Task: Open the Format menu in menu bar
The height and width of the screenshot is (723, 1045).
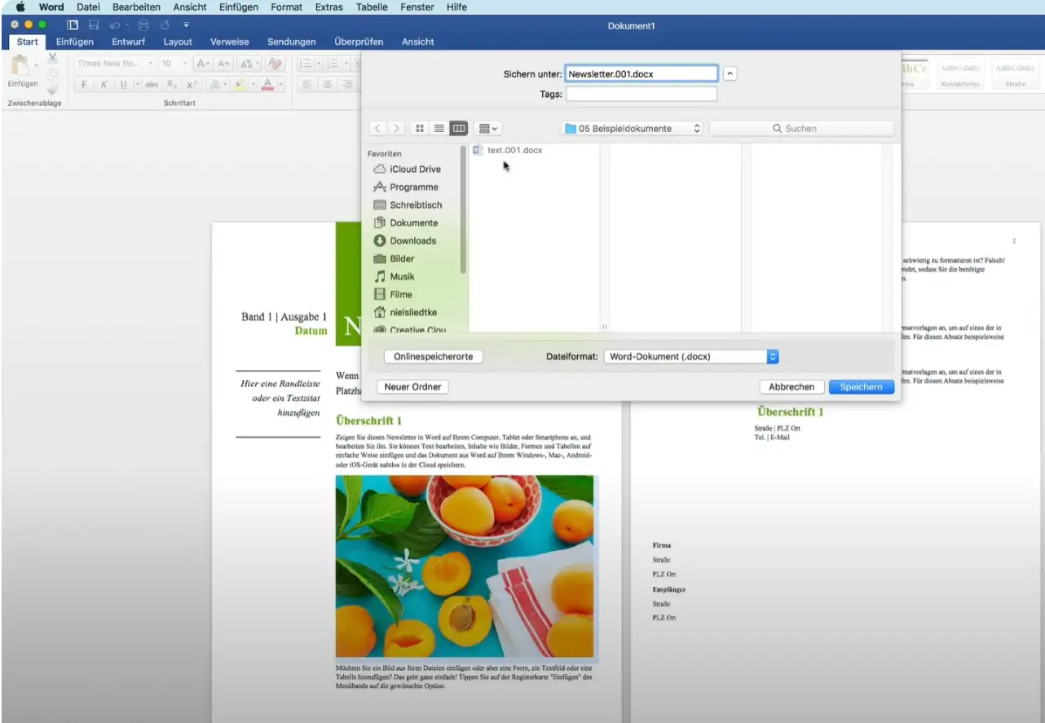Action: pos(286,7)
